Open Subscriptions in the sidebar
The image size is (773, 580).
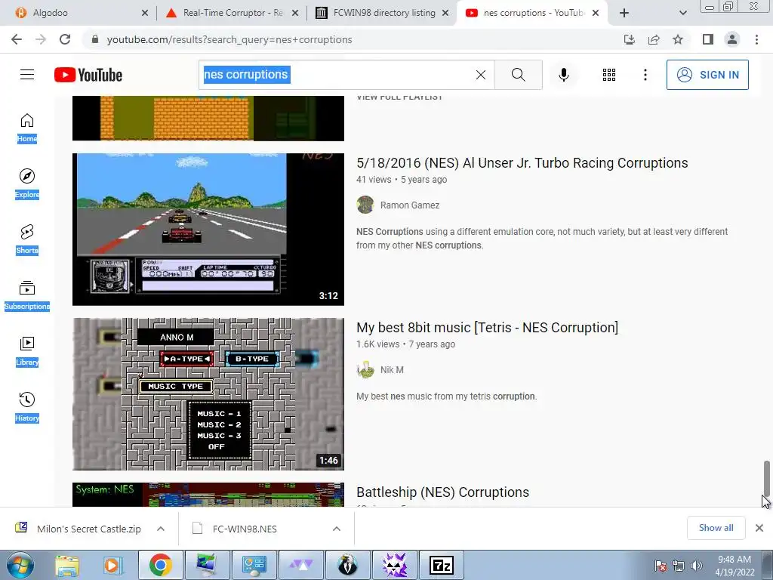coord(27,296)
